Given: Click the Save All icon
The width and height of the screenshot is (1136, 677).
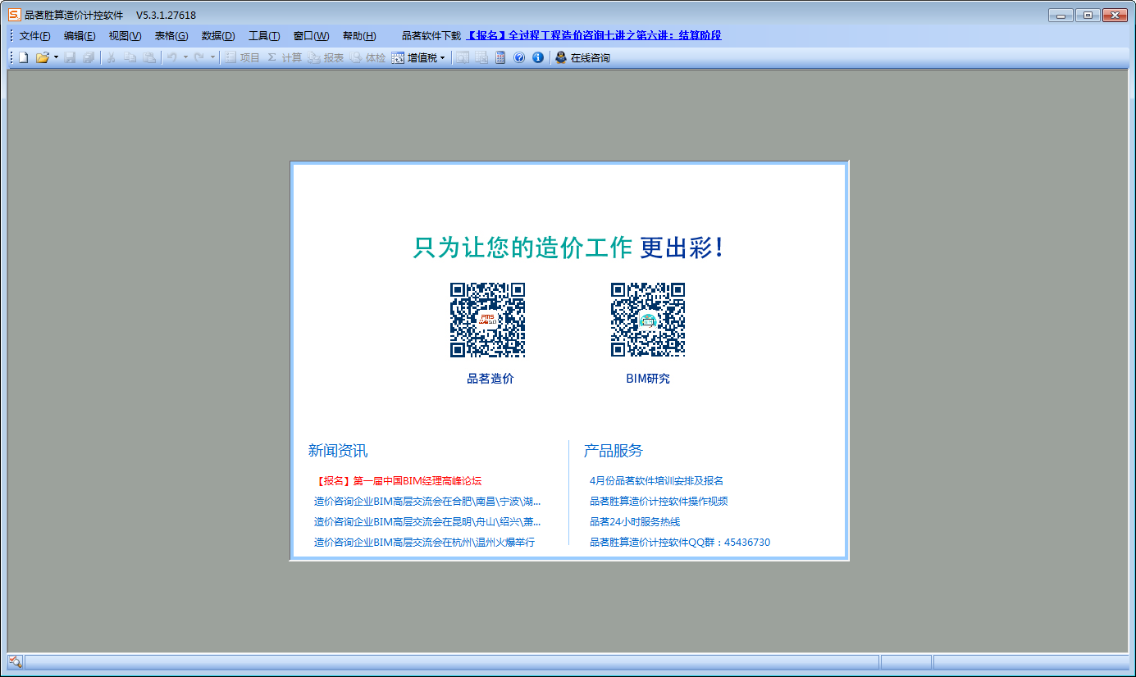Looking at the screenshot, I should [x=88, y=57].
